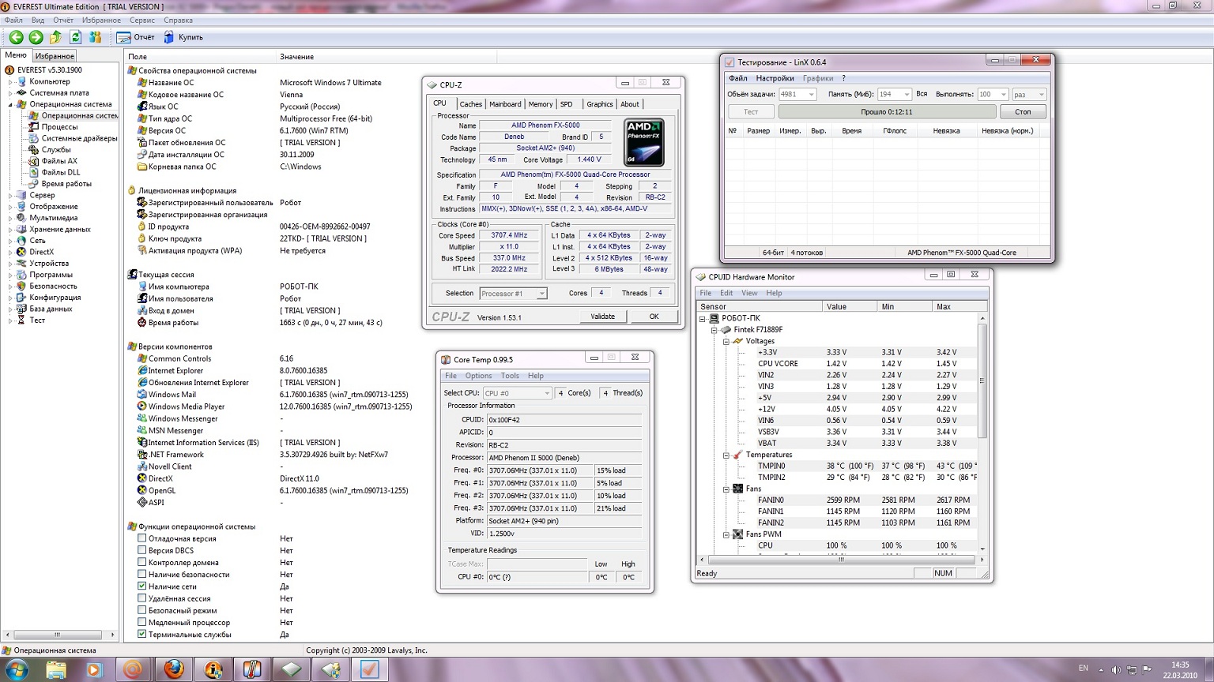Toggle the Безопасный режим checkbox

point(142,610)
